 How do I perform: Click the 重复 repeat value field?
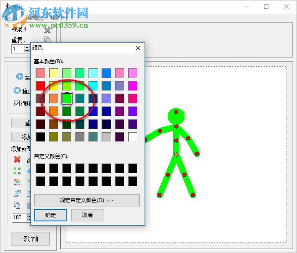click(x=18, y=49)
